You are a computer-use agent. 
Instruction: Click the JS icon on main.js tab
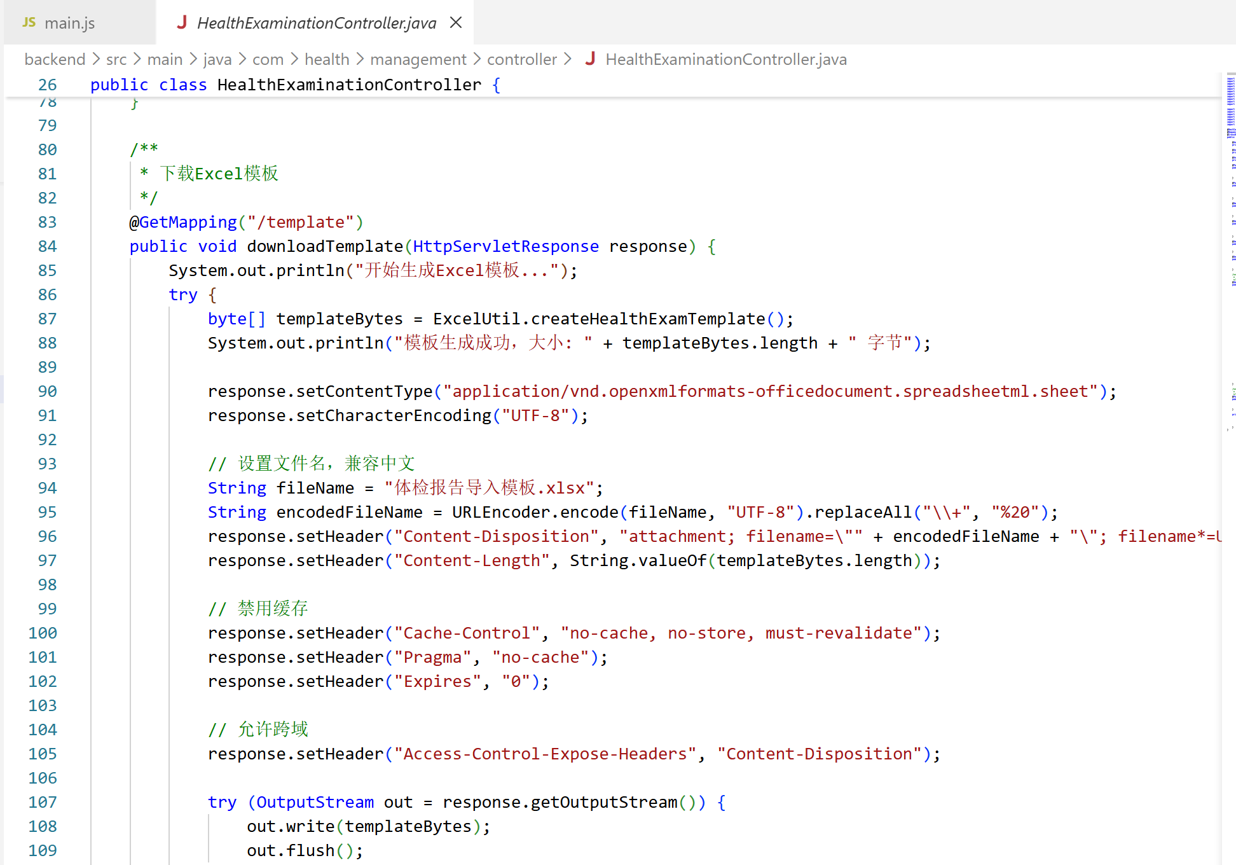coord(29,22)
